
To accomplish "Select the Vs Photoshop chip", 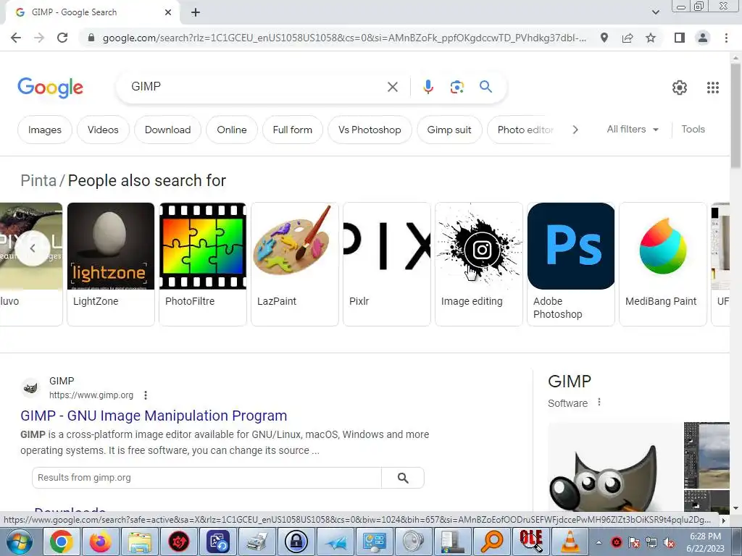I will (370, 130).
